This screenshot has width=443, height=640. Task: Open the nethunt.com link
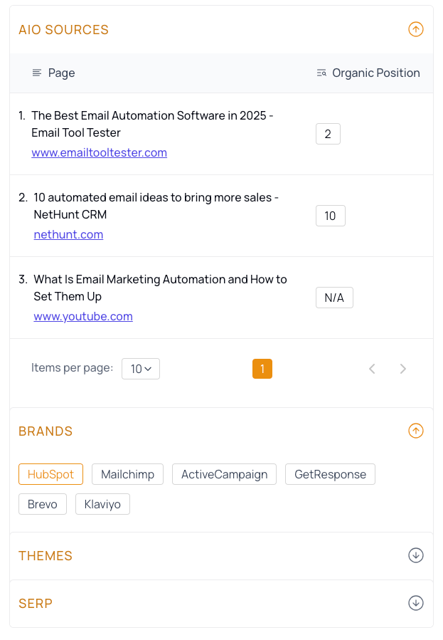68,235
